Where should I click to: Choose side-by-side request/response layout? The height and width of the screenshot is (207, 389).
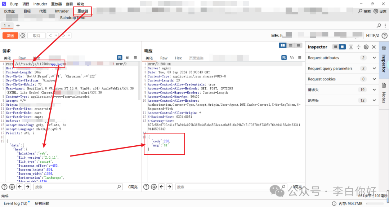coord(283,45)
